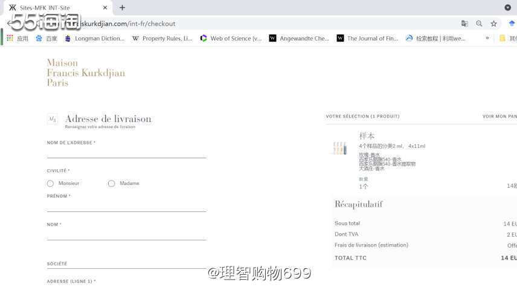
Task: Click the Adresse de livraison heading
Action: 108,118
